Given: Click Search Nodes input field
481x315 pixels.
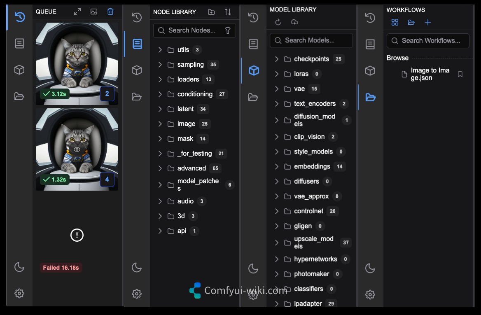Looking at the screenshot, I should [x=194, y=30].
